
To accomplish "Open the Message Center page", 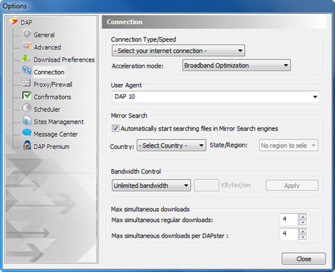I will (x=55, y=134).
